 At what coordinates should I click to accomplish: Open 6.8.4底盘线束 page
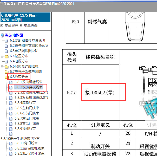(x=25, y=103)
